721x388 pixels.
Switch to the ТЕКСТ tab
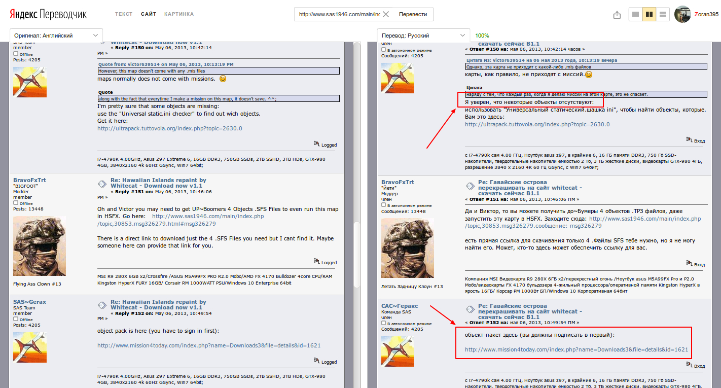[124, 14]
